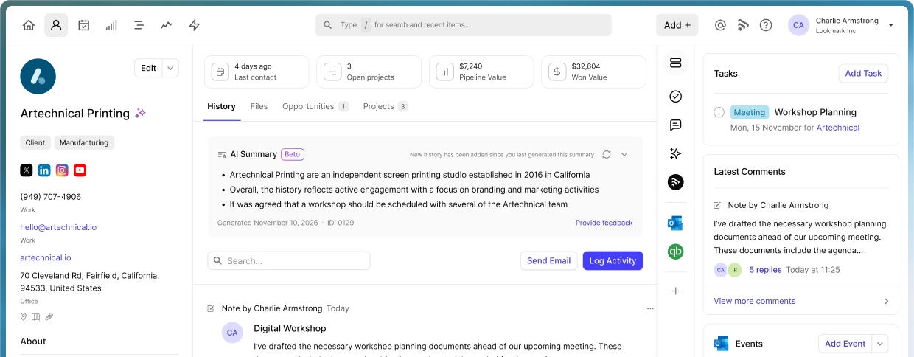Click the @ mentions icon
Screen dimensions: 914x357
[720, 25]
